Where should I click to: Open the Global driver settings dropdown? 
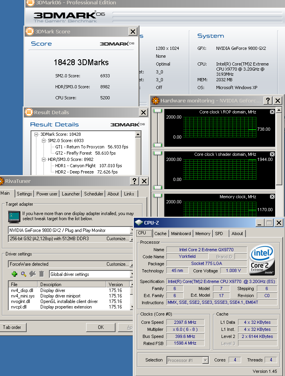click(x=131, y=274)
